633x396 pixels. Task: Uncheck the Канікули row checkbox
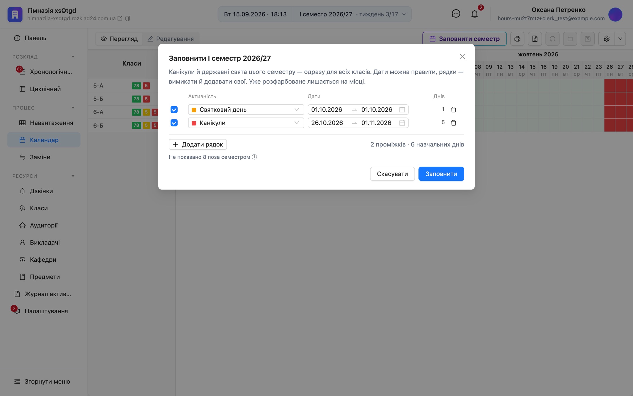174,123
